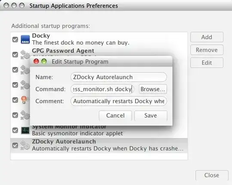This screenshot has height=185, width=232.
Task: Click the Docky dock icon in list
Action: click(25, 39)
